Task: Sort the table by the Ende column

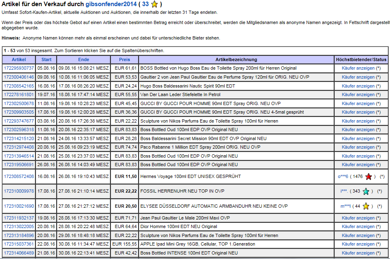Action: point(84,59)
